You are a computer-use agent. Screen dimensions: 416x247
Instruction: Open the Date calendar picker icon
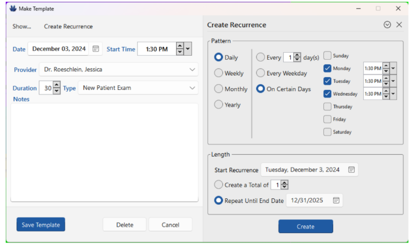coord(96,49)
